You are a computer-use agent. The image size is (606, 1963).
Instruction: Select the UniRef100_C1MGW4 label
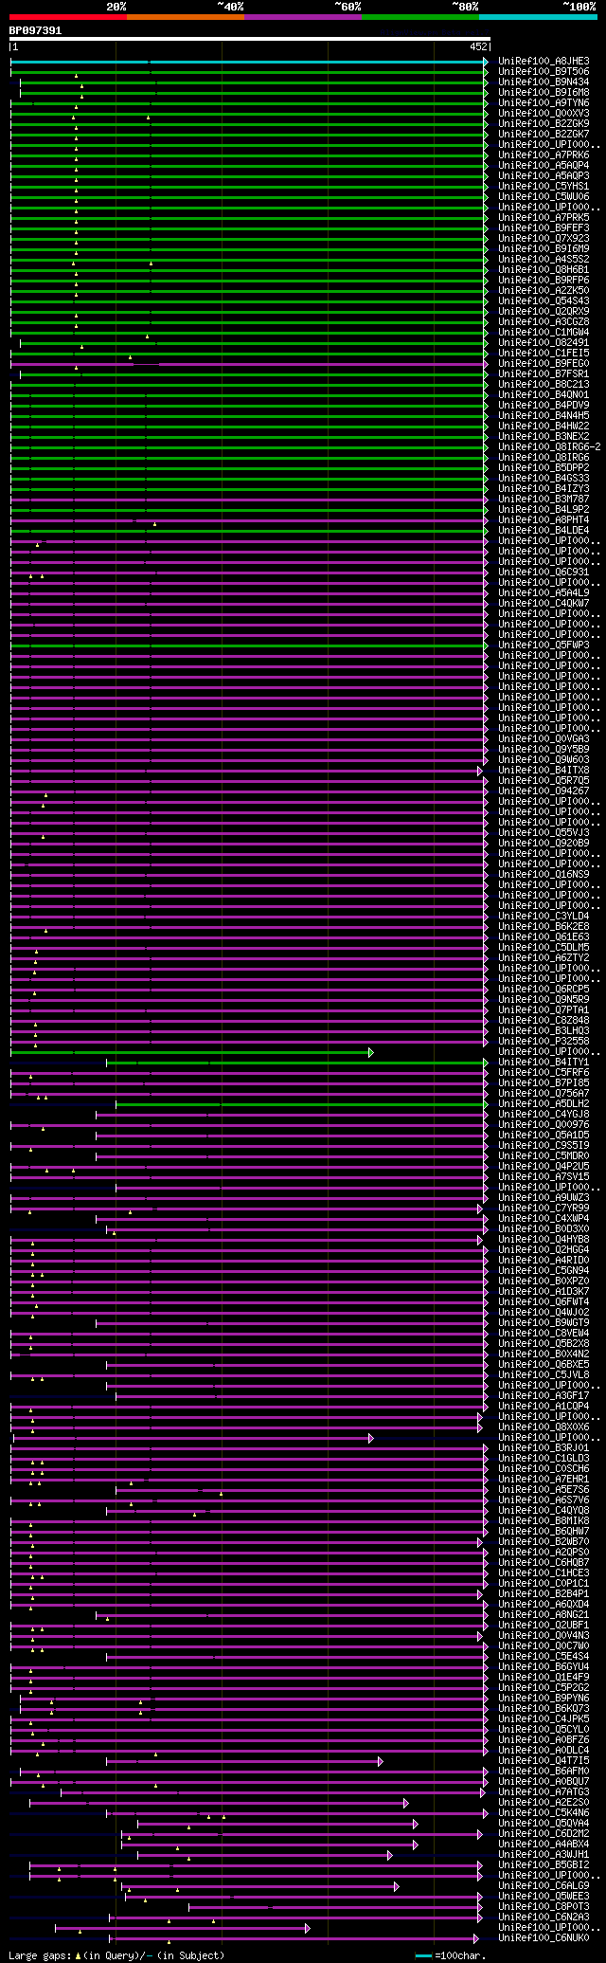[x=544, y=333]
